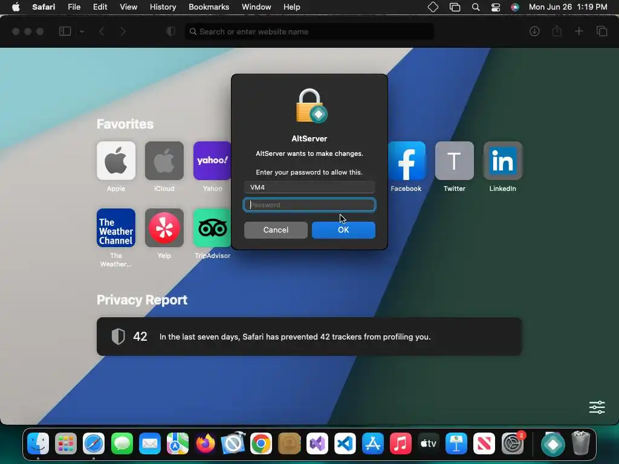Open Firefox from the Dock
Image resolution: width=619 pixels, height=464 pixels.
pyautogui.click(x=206, y=444)
